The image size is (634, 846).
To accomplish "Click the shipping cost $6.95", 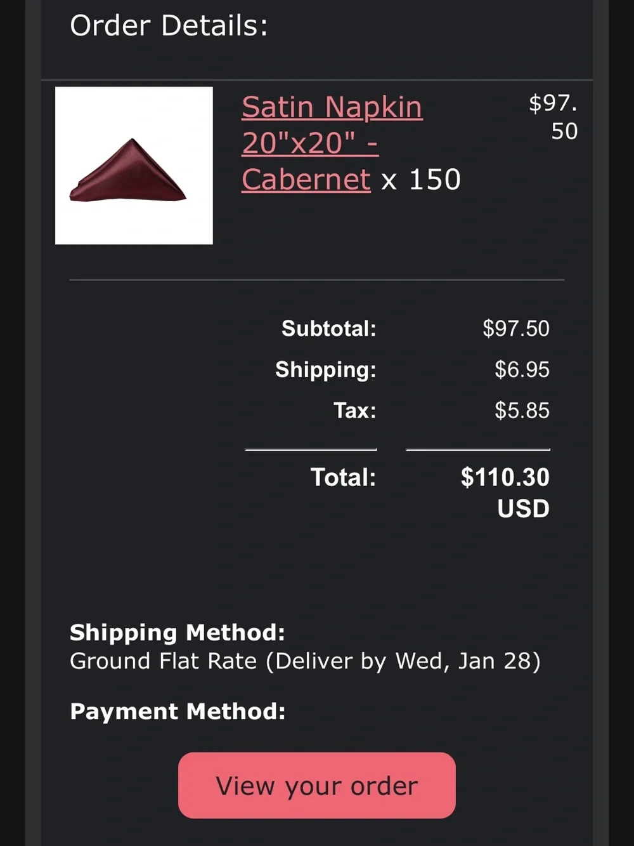I will (522, 369).
